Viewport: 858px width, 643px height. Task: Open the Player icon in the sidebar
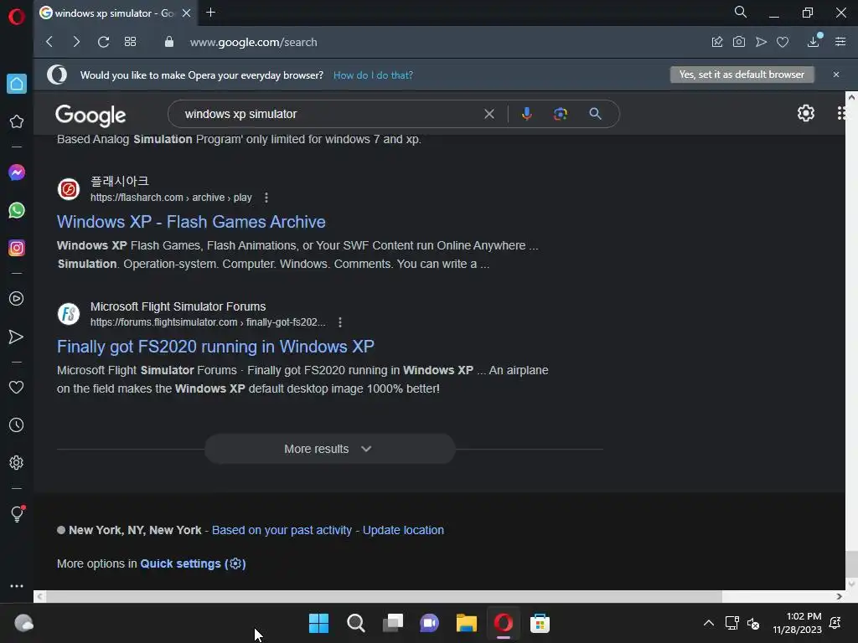17,299
